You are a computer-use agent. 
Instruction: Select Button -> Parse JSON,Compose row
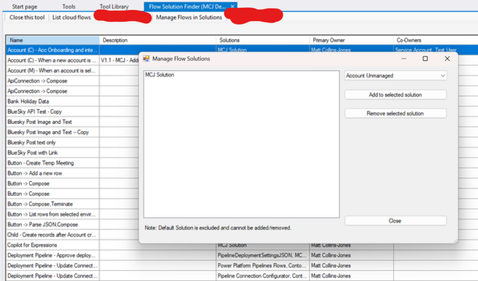pyautogui.click(x=53, y=224)
